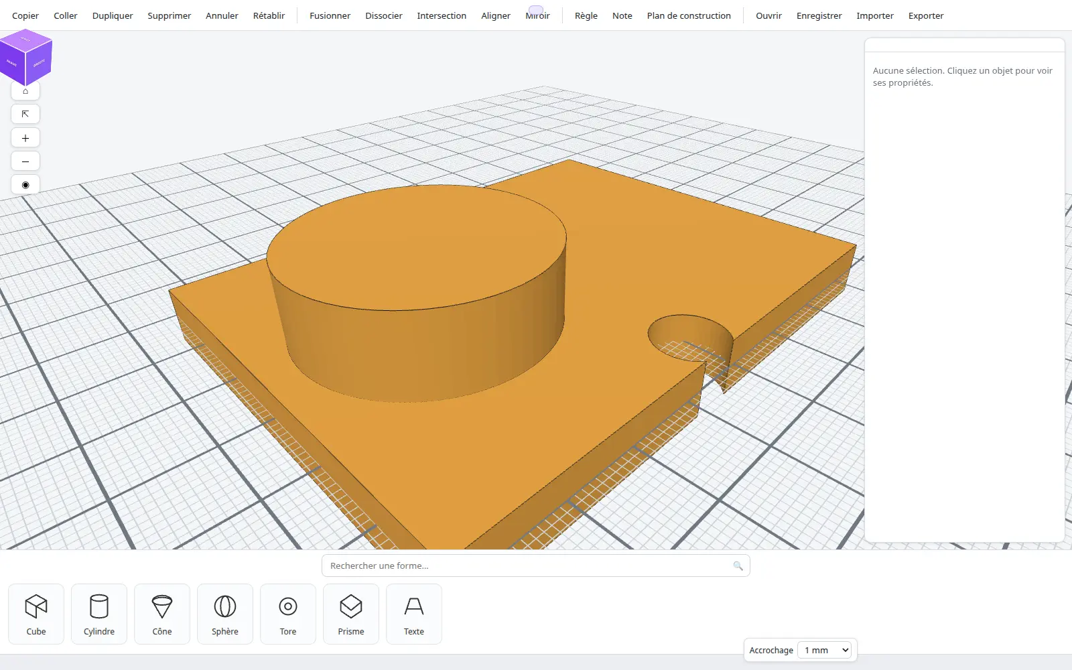Click Plan de construction
The image size is (1072, 670).
689,15
